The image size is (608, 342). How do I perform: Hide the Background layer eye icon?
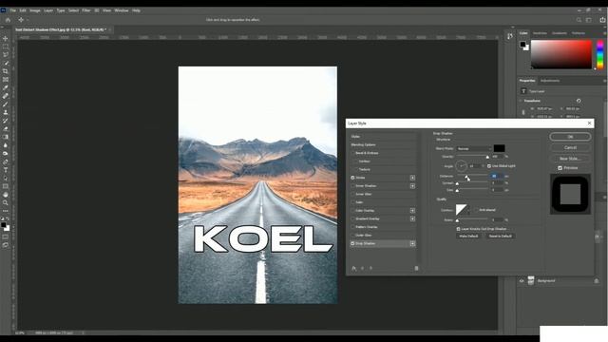click(x=522, y=281)
